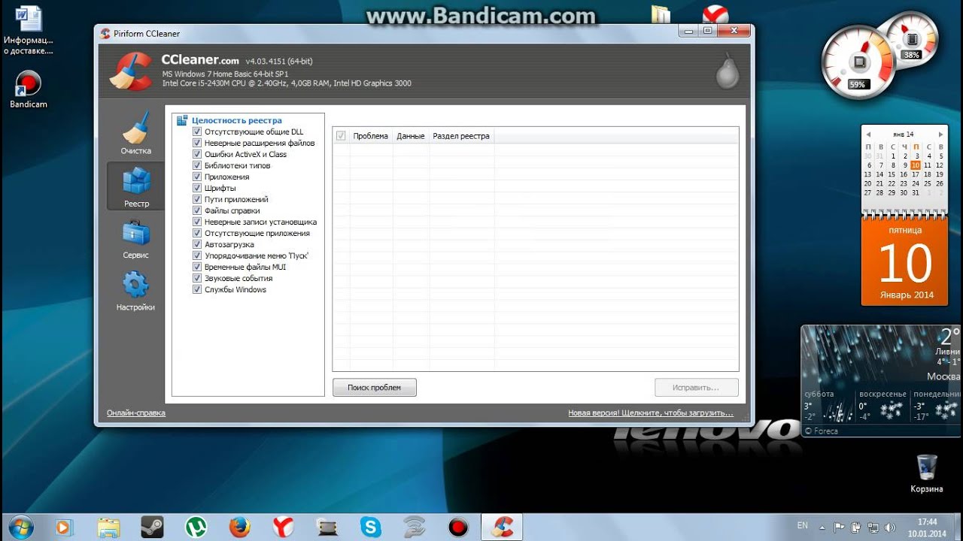The width and height of the screenshot is (963, 541).
Task: Toggle Временные файлы MUI checkbox
Action: pyautogui.click(x=197, y=267)
